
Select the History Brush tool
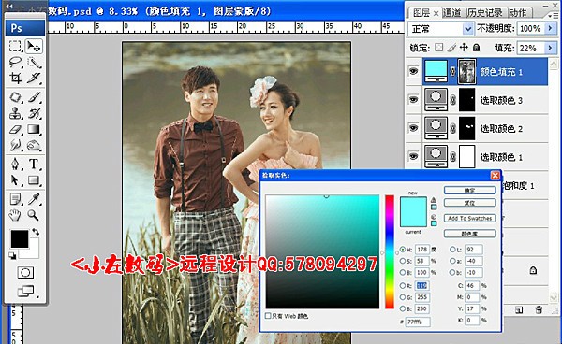34,113
